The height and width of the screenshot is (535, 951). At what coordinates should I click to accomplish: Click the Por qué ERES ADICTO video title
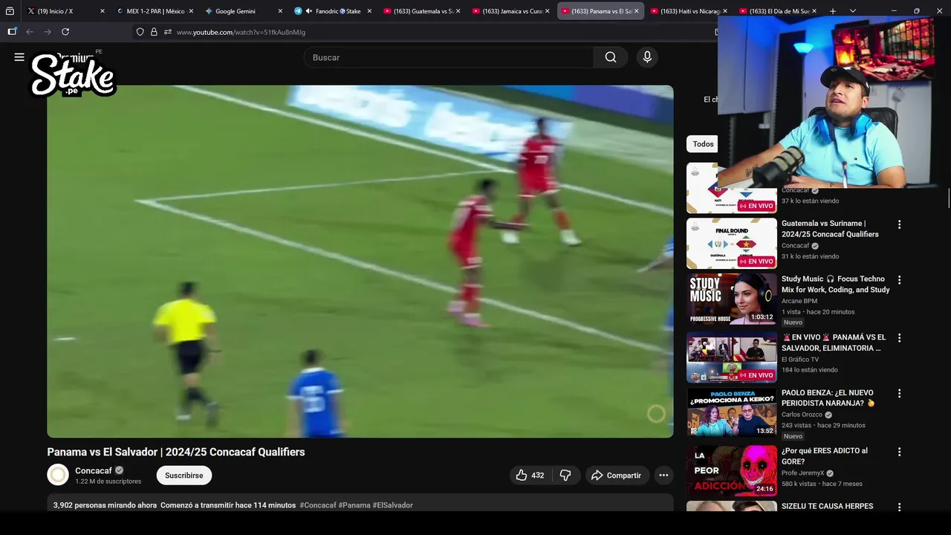825,456
